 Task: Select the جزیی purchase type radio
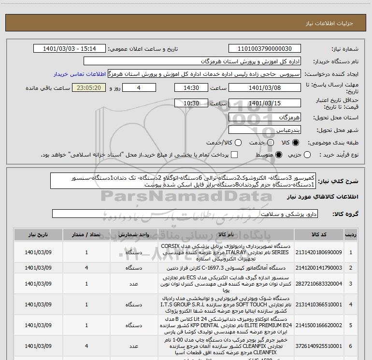pyautogui.click(x=307, y=155)
